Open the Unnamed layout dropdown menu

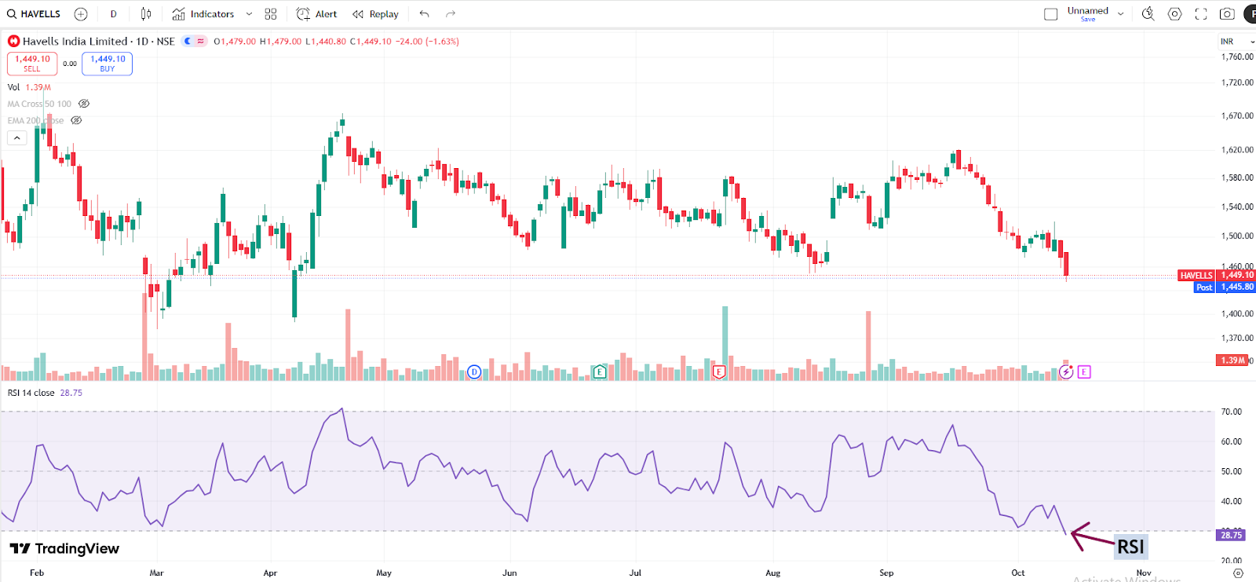coord(1120,14)
